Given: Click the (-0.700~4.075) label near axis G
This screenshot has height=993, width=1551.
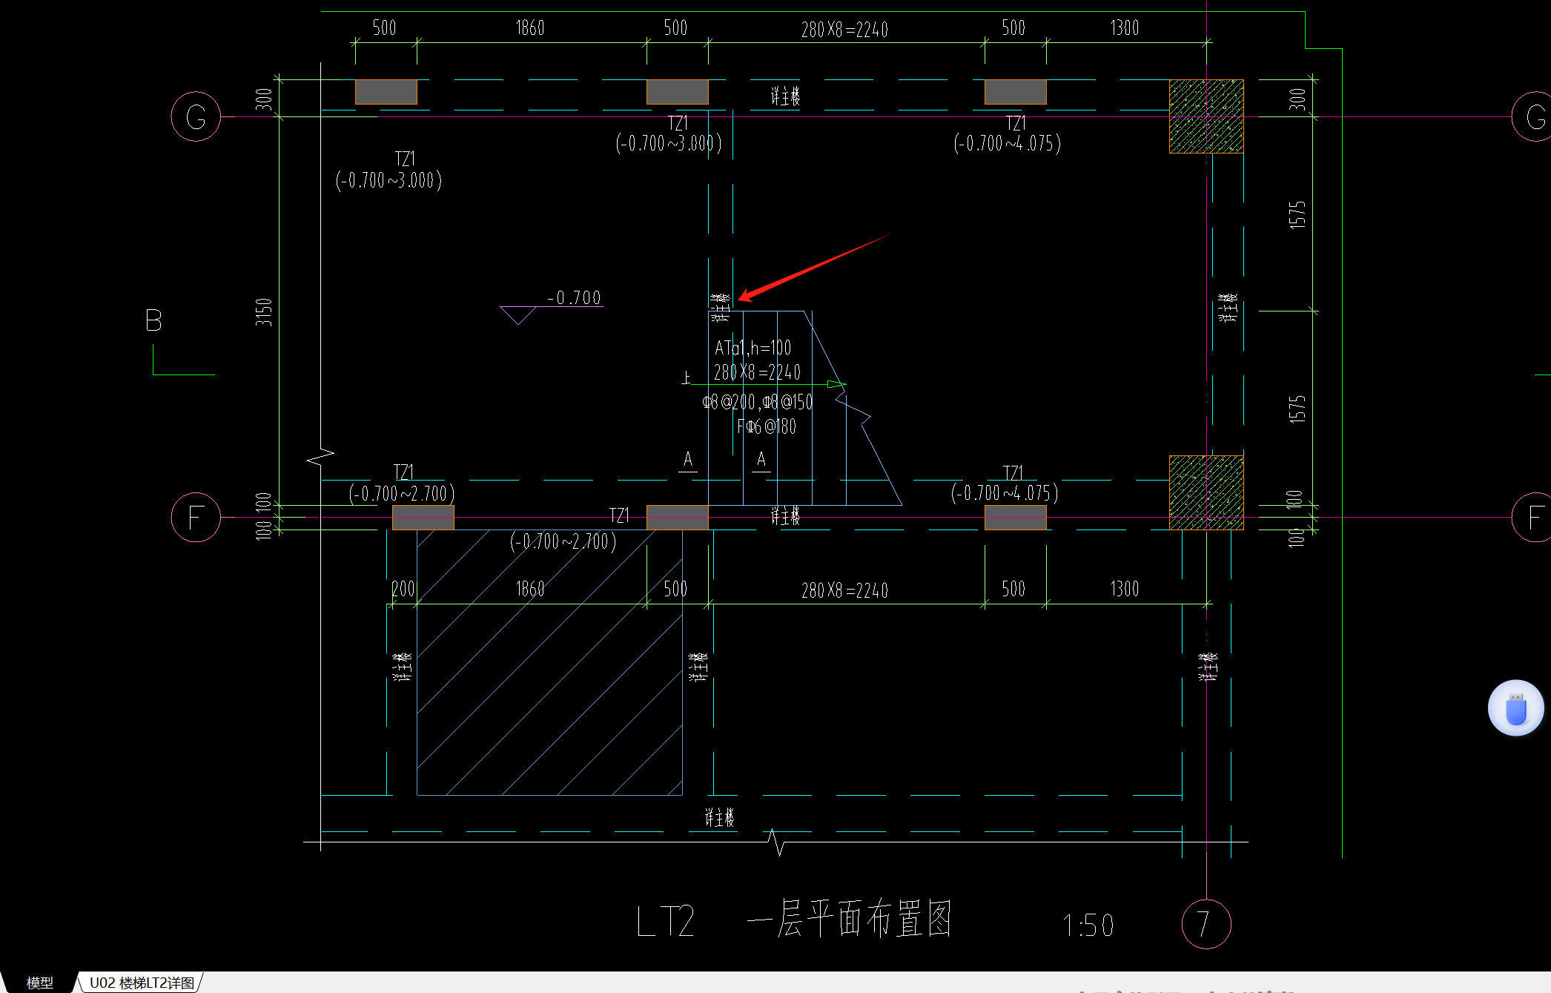Looking at the screenshot, I should [x=1007, y=143].
